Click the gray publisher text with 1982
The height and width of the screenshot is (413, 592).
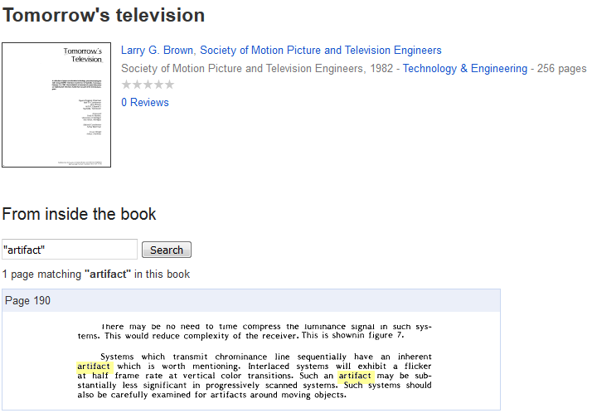257,68
